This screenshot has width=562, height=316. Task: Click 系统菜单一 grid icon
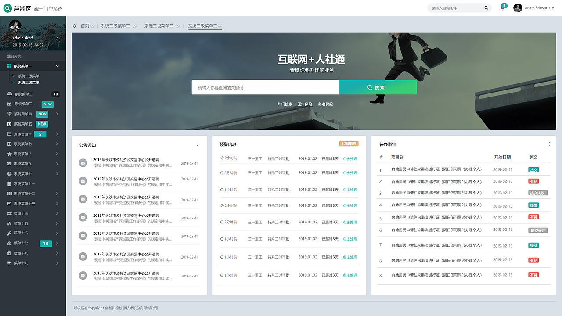click(x=9, y=66)
